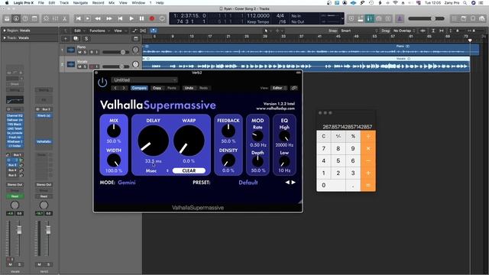Toggle Show Automation button
489x275 pixels.
[x=134, y=31]
